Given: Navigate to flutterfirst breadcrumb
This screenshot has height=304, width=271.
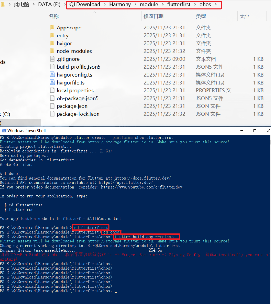Looking at the screenshot, I should [179, 4].
